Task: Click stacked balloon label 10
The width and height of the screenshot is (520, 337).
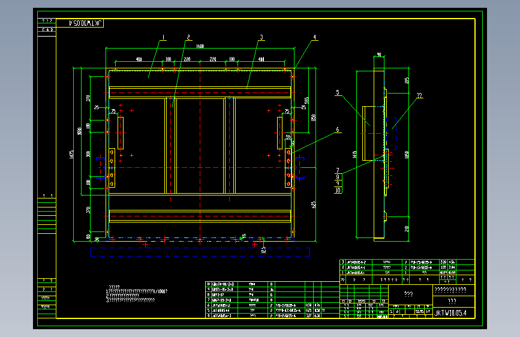Action: tap(338, 190)
